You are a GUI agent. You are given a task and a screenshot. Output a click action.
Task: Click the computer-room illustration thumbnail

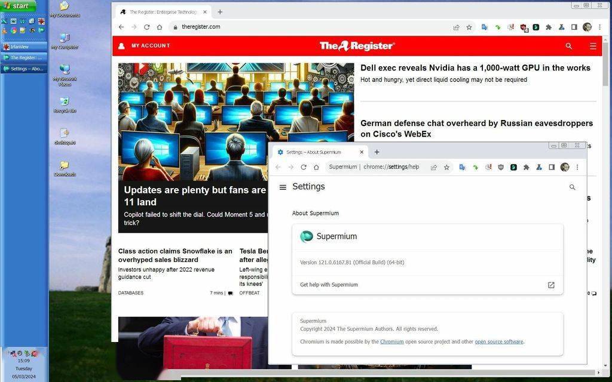pos(236,122)
